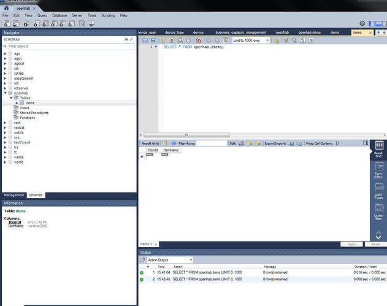Click the Revert button
The image size is (387, 306).
click(x=375, y=244)
